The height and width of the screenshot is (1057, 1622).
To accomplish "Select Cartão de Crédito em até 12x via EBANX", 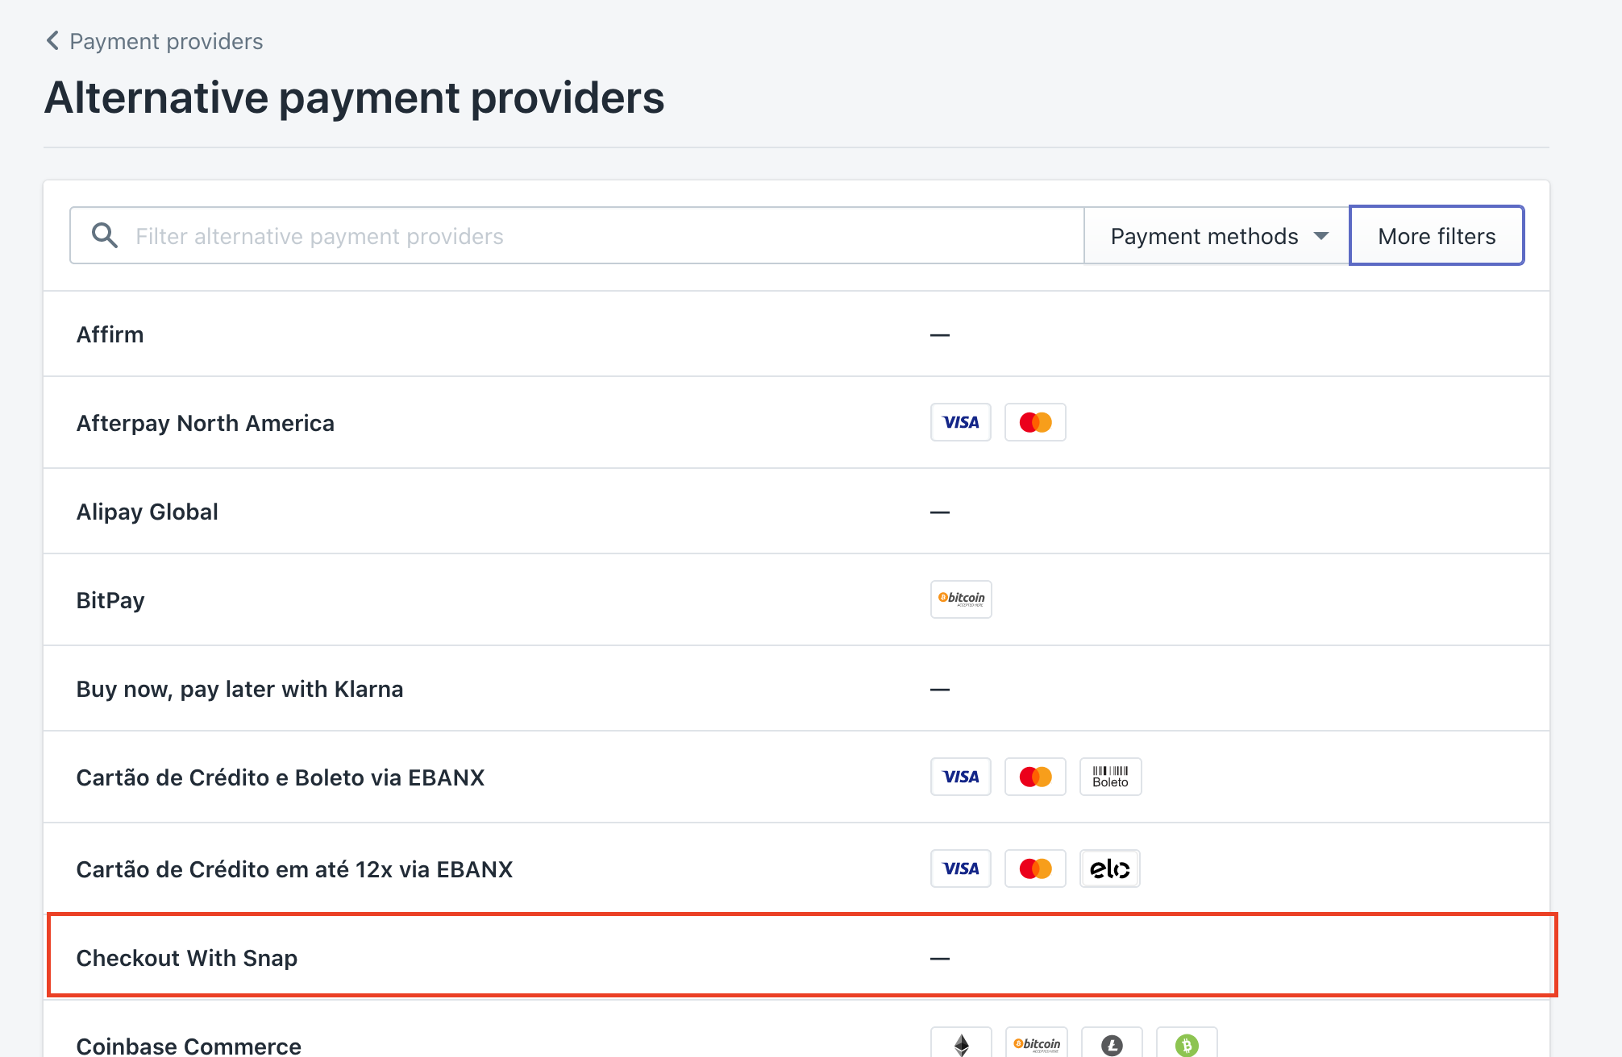I will pos(796,868).
